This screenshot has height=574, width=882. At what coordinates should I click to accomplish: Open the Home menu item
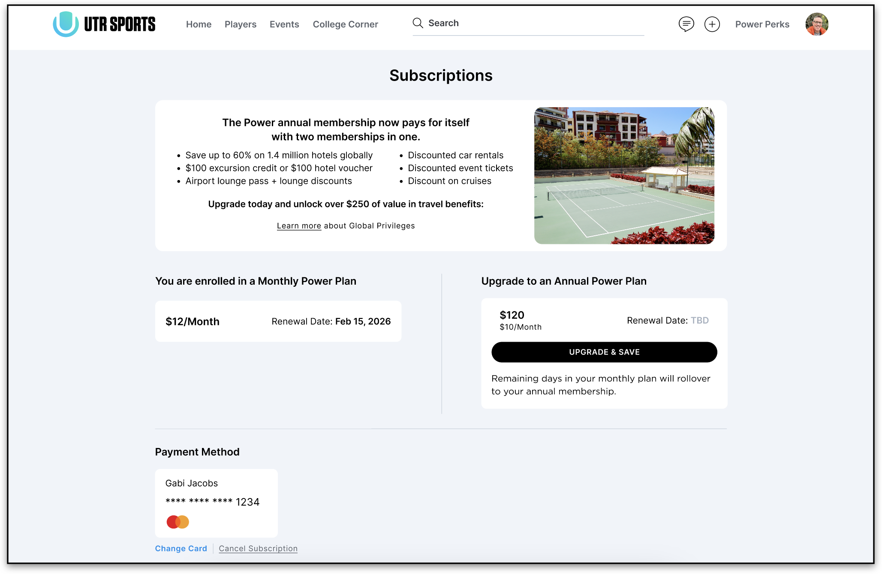coord(199,24)
